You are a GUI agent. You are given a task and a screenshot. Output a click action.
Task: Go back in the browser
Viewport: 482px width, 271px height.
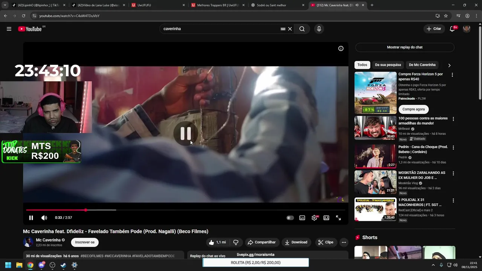click(x=5, y=16)
